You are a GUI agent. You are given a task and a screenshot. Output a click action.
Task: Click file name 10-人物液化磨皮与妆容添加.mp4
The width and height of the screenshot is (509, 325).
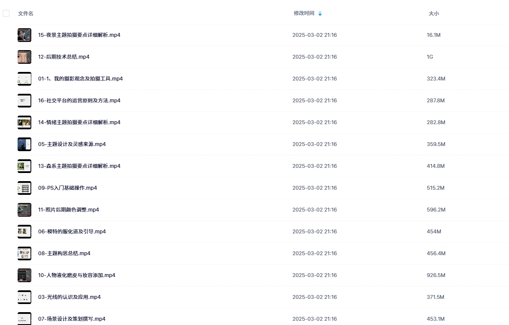point(77,275)
